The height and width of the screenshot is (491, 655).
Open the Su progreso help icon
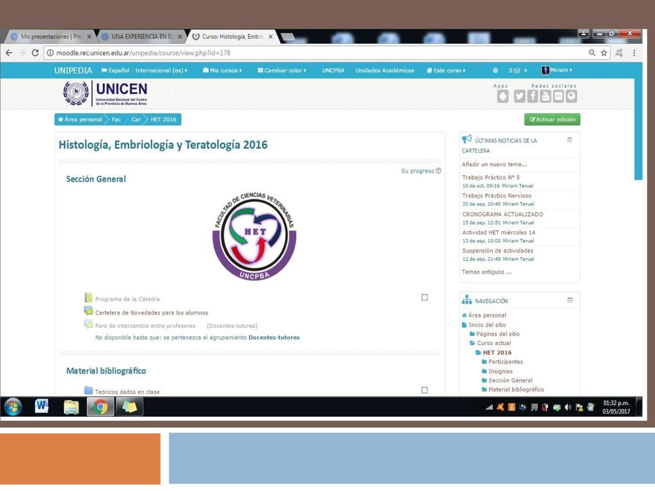coord(438,171)
